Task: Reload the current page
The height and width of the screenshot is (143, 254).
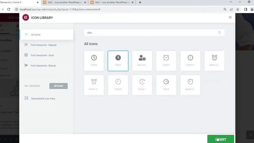Action: coord(9,10)
